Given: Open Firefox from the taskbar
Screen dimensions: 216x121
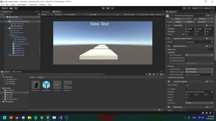Looking at the screenshot, I should (11, 118).
